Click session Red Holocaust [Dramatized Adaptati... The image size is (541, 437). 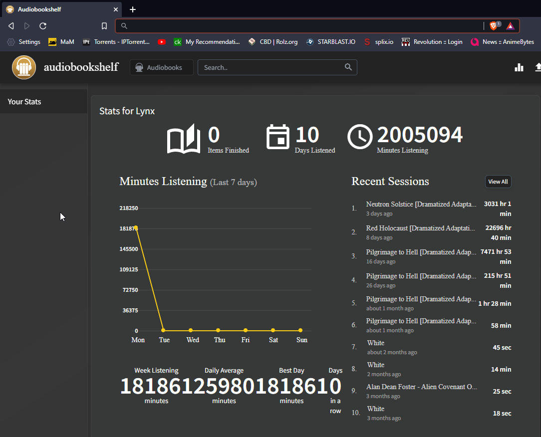pos(421,228)
